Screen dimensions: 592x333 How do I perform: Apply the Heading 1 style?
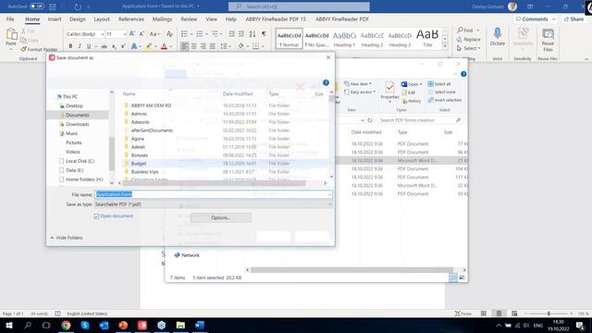(344, 39)
